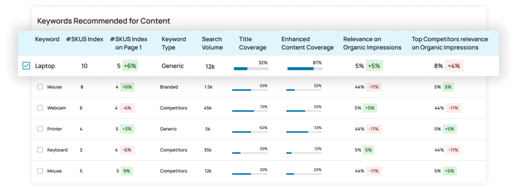Click Relevance on Organic Impressions header

tap(372, 43)
